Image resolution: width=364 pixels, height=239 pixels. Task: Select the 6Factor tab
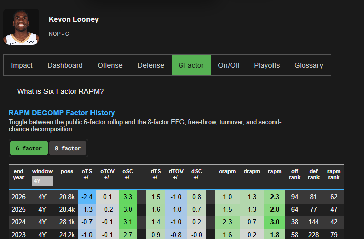tap(191, 65)
